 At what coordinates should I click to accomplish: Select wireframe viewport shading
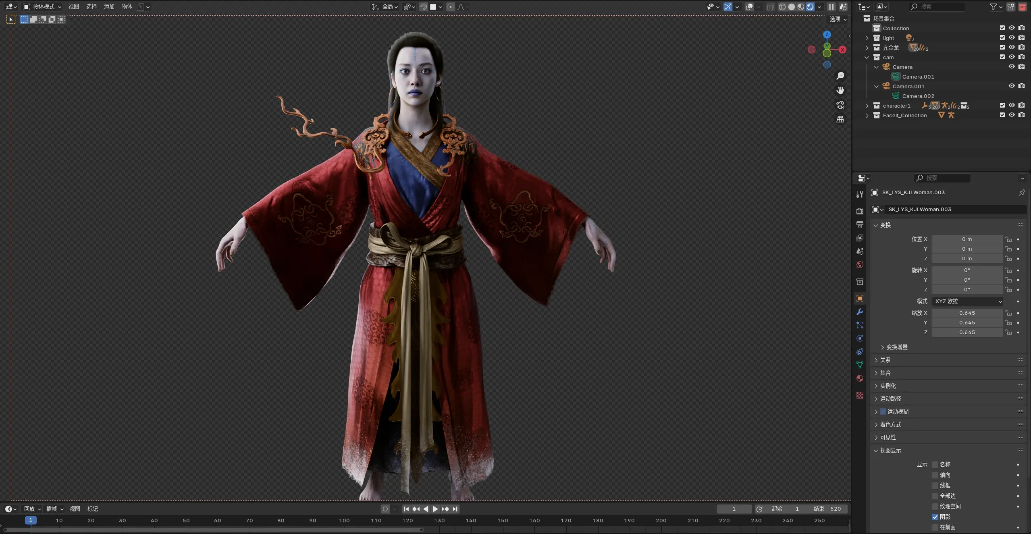coord(782,7)
